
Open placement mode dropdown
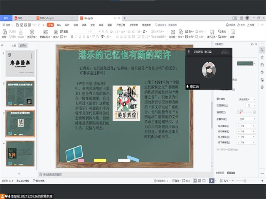[247, 119]
